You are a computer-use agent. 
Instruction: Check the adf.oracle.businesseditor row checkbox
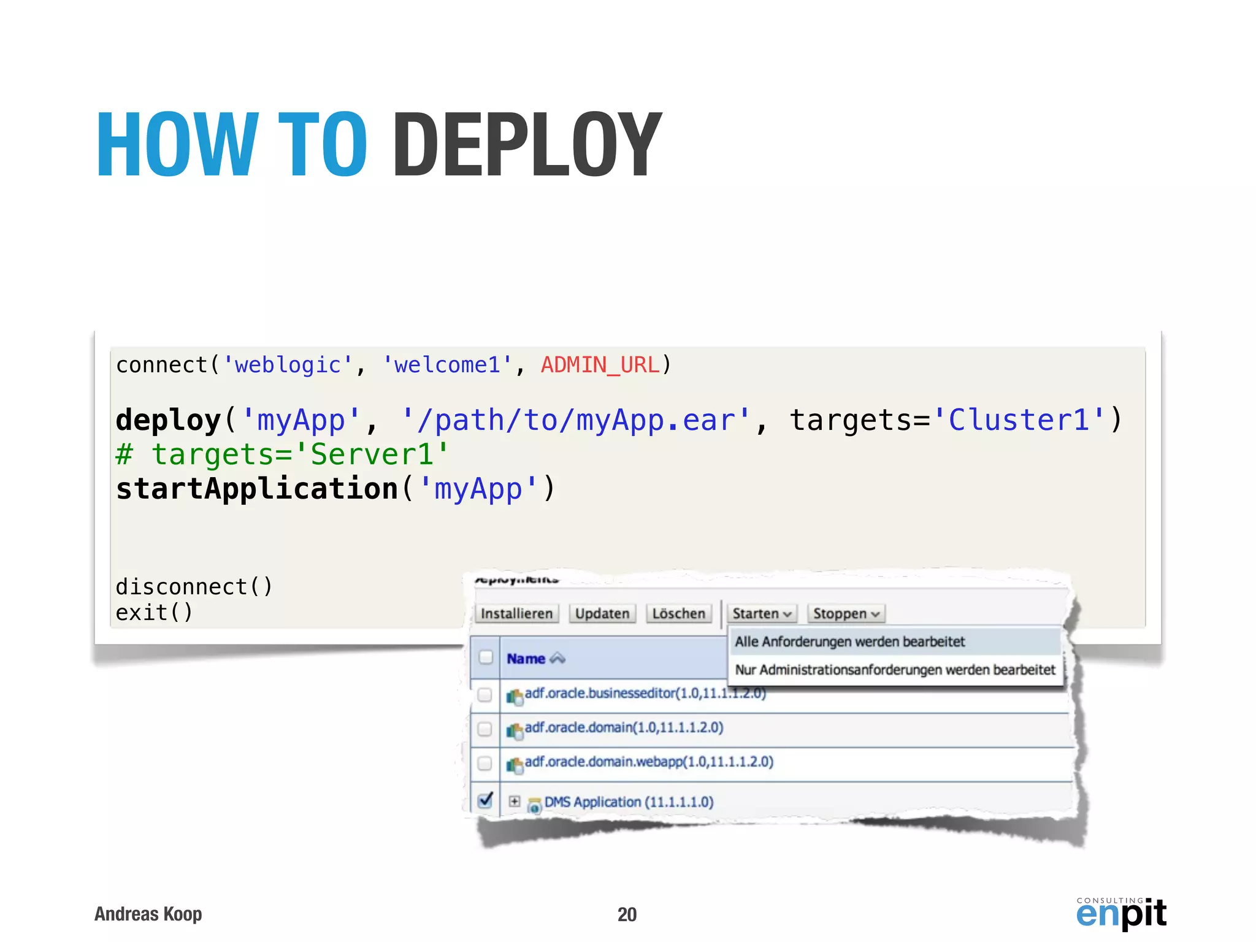coord(484,694)
